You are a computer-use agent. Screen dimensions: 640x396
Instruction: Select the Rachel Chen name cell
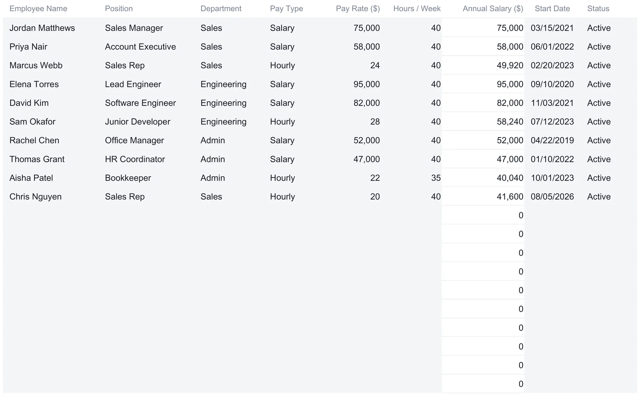pyautogui.click(x=34, y=141)
